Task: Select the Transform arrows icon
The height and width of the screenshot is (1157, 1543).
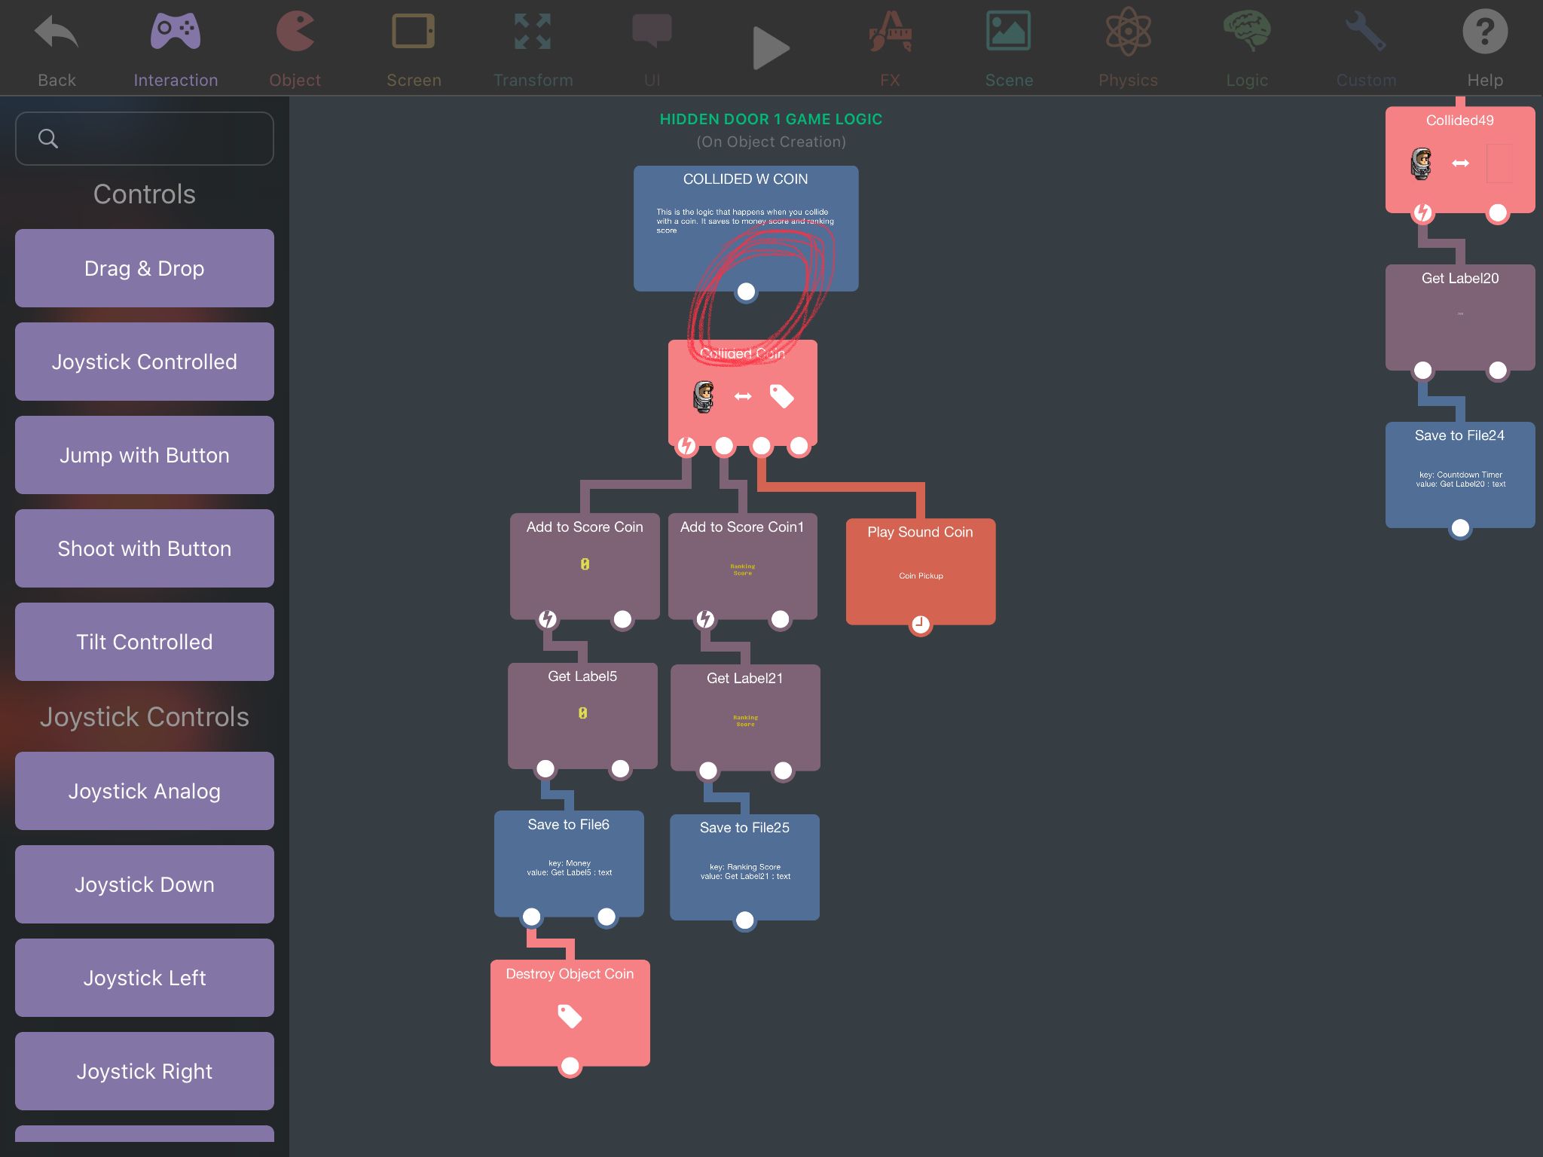Action: point(533,33)
